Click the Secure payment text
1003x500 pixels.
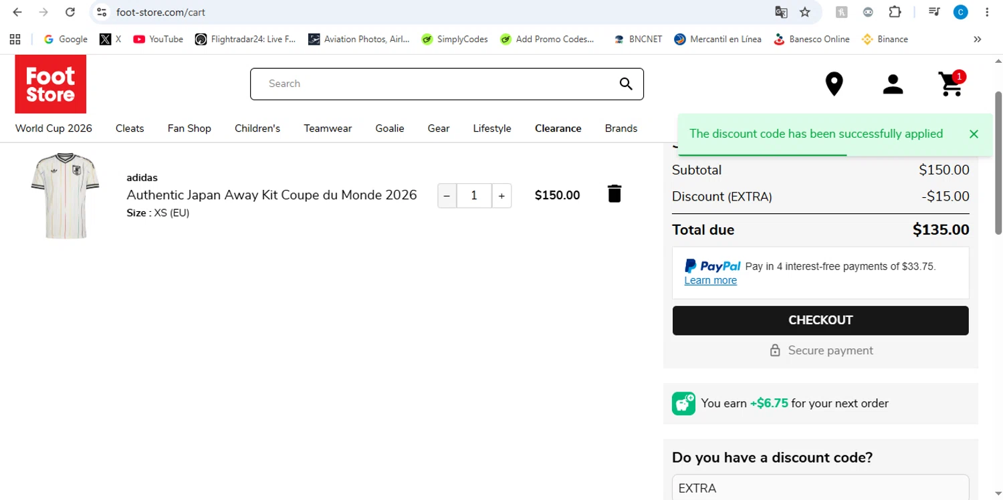(x=830, y=350)
